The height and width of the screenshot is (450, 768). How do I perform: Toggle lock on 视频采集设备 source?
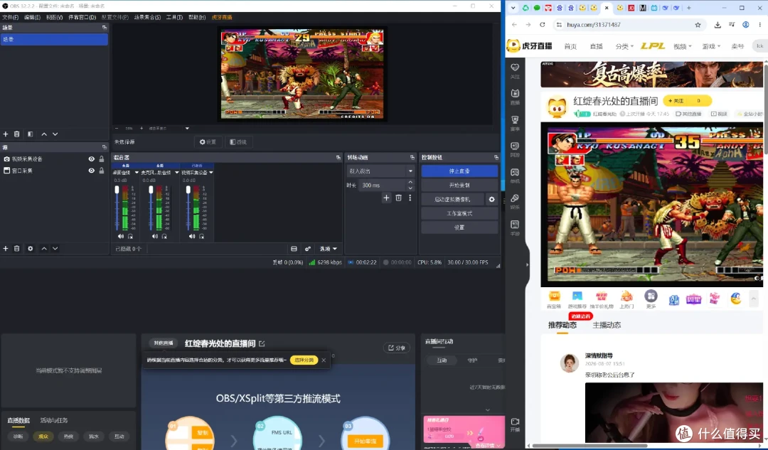click(x=102, y=159)
